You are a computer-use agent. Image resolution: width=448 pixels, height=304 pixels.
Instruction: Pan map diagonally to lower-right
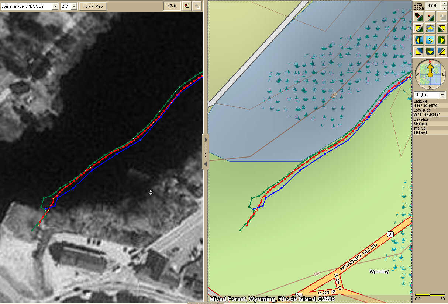pos(441,51)
